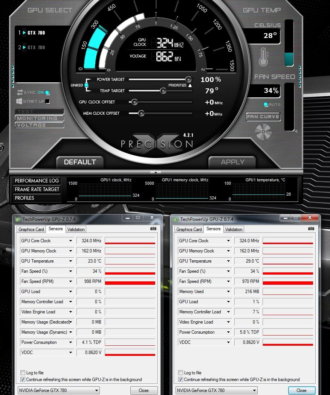Click Close button in left GPU-Z window
This screenshot has height=395, width=330.
tap(144, 390)
